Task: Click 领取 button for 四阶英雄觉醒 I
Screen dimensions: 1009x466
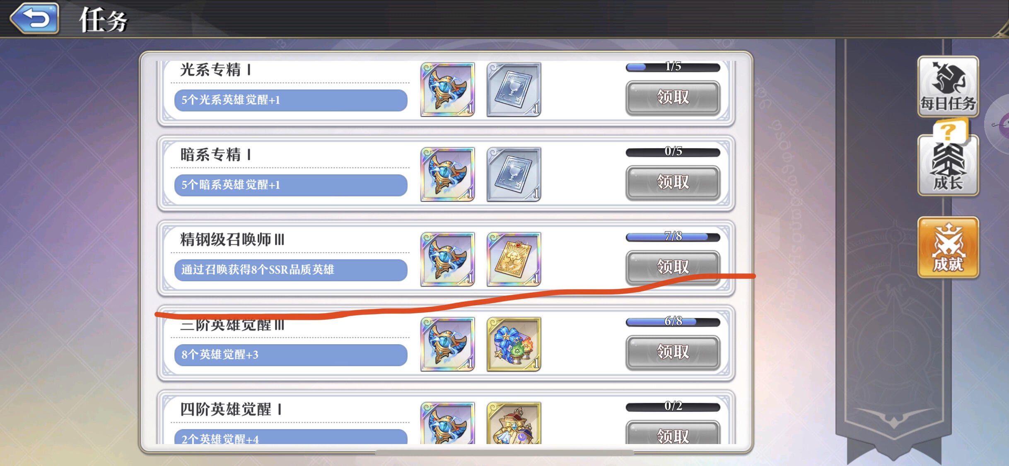Action: 673,433
